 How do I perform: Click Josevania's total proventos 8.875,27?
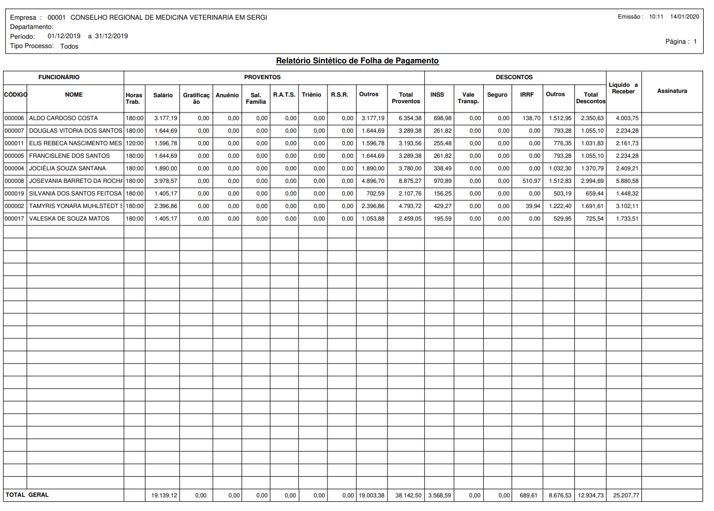point(410,181)
